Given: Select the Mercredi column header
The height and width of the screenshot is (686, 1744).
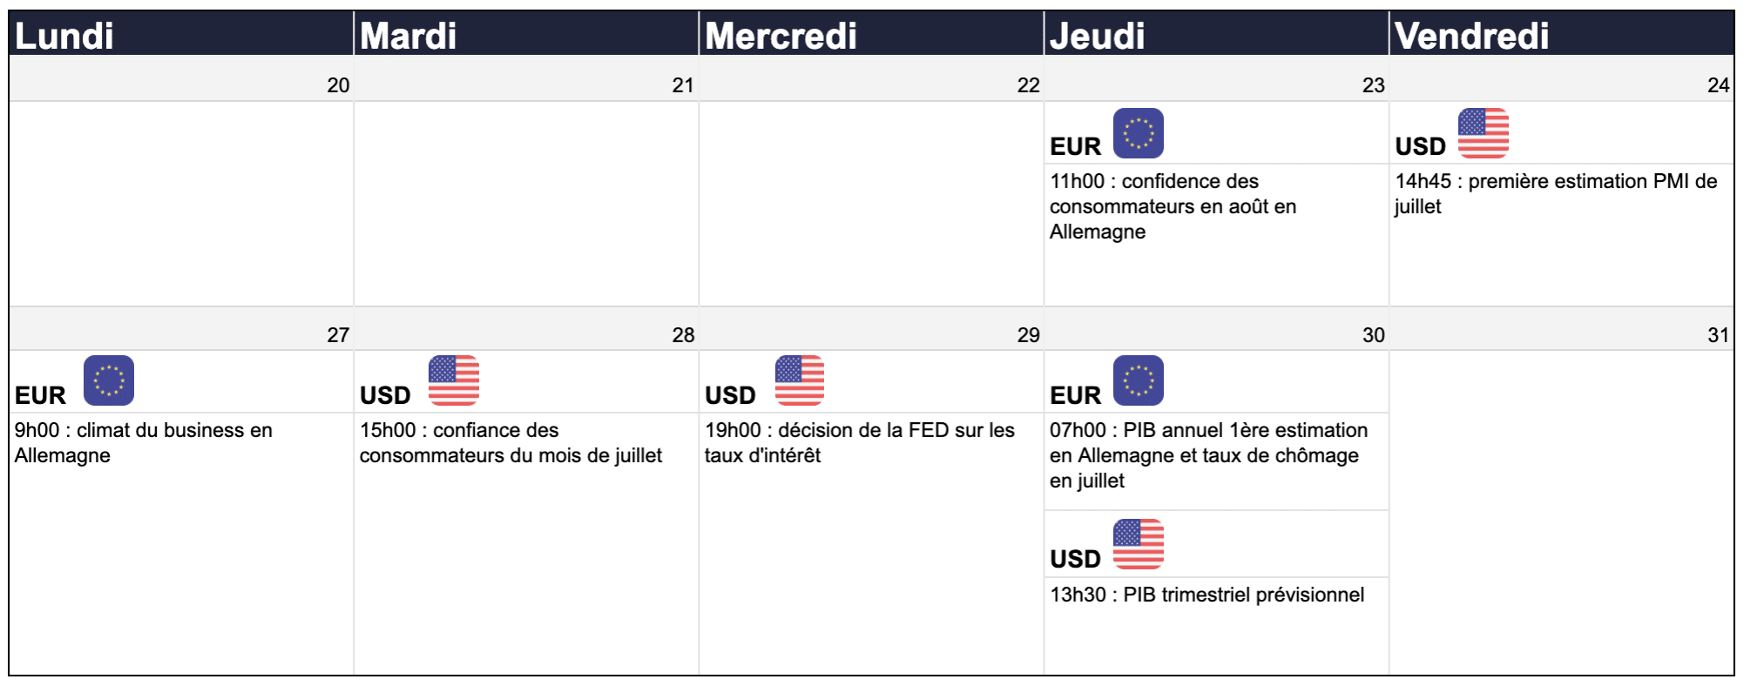Looking at the screenshot, I should tap(871, 35).
